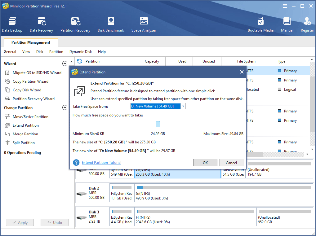This screenshot has width=316, height=236.
Task: Click the partition list scroll up arrow
Action: click(312, 59)
